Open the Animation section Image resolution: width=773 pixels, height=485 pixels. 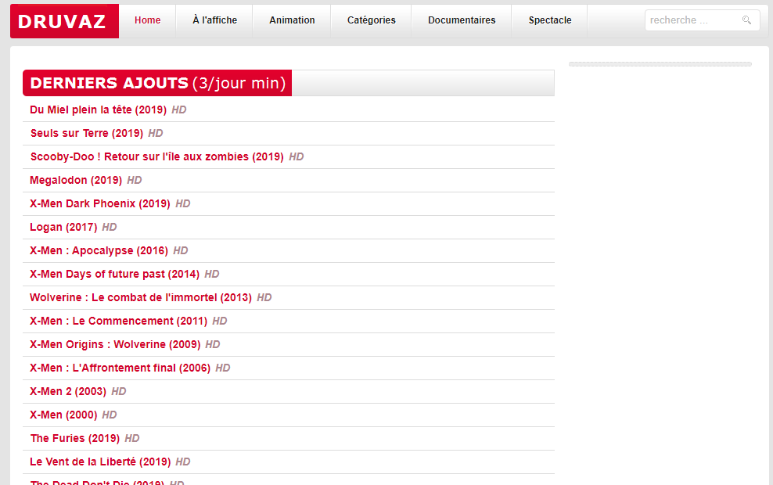point(292,20)
